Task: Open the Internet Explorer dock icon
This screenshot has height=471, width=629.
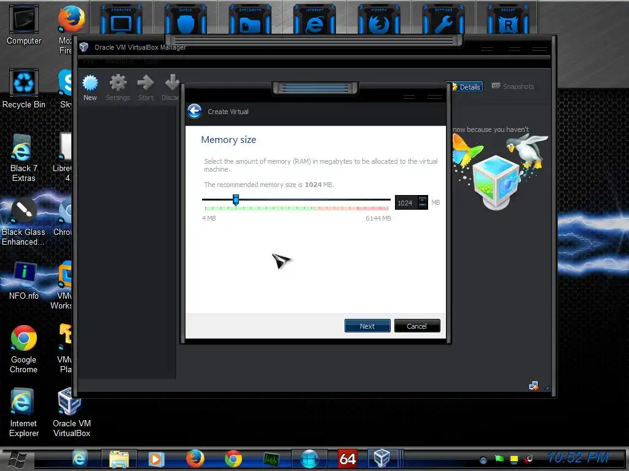Action: tap(314, 20)
